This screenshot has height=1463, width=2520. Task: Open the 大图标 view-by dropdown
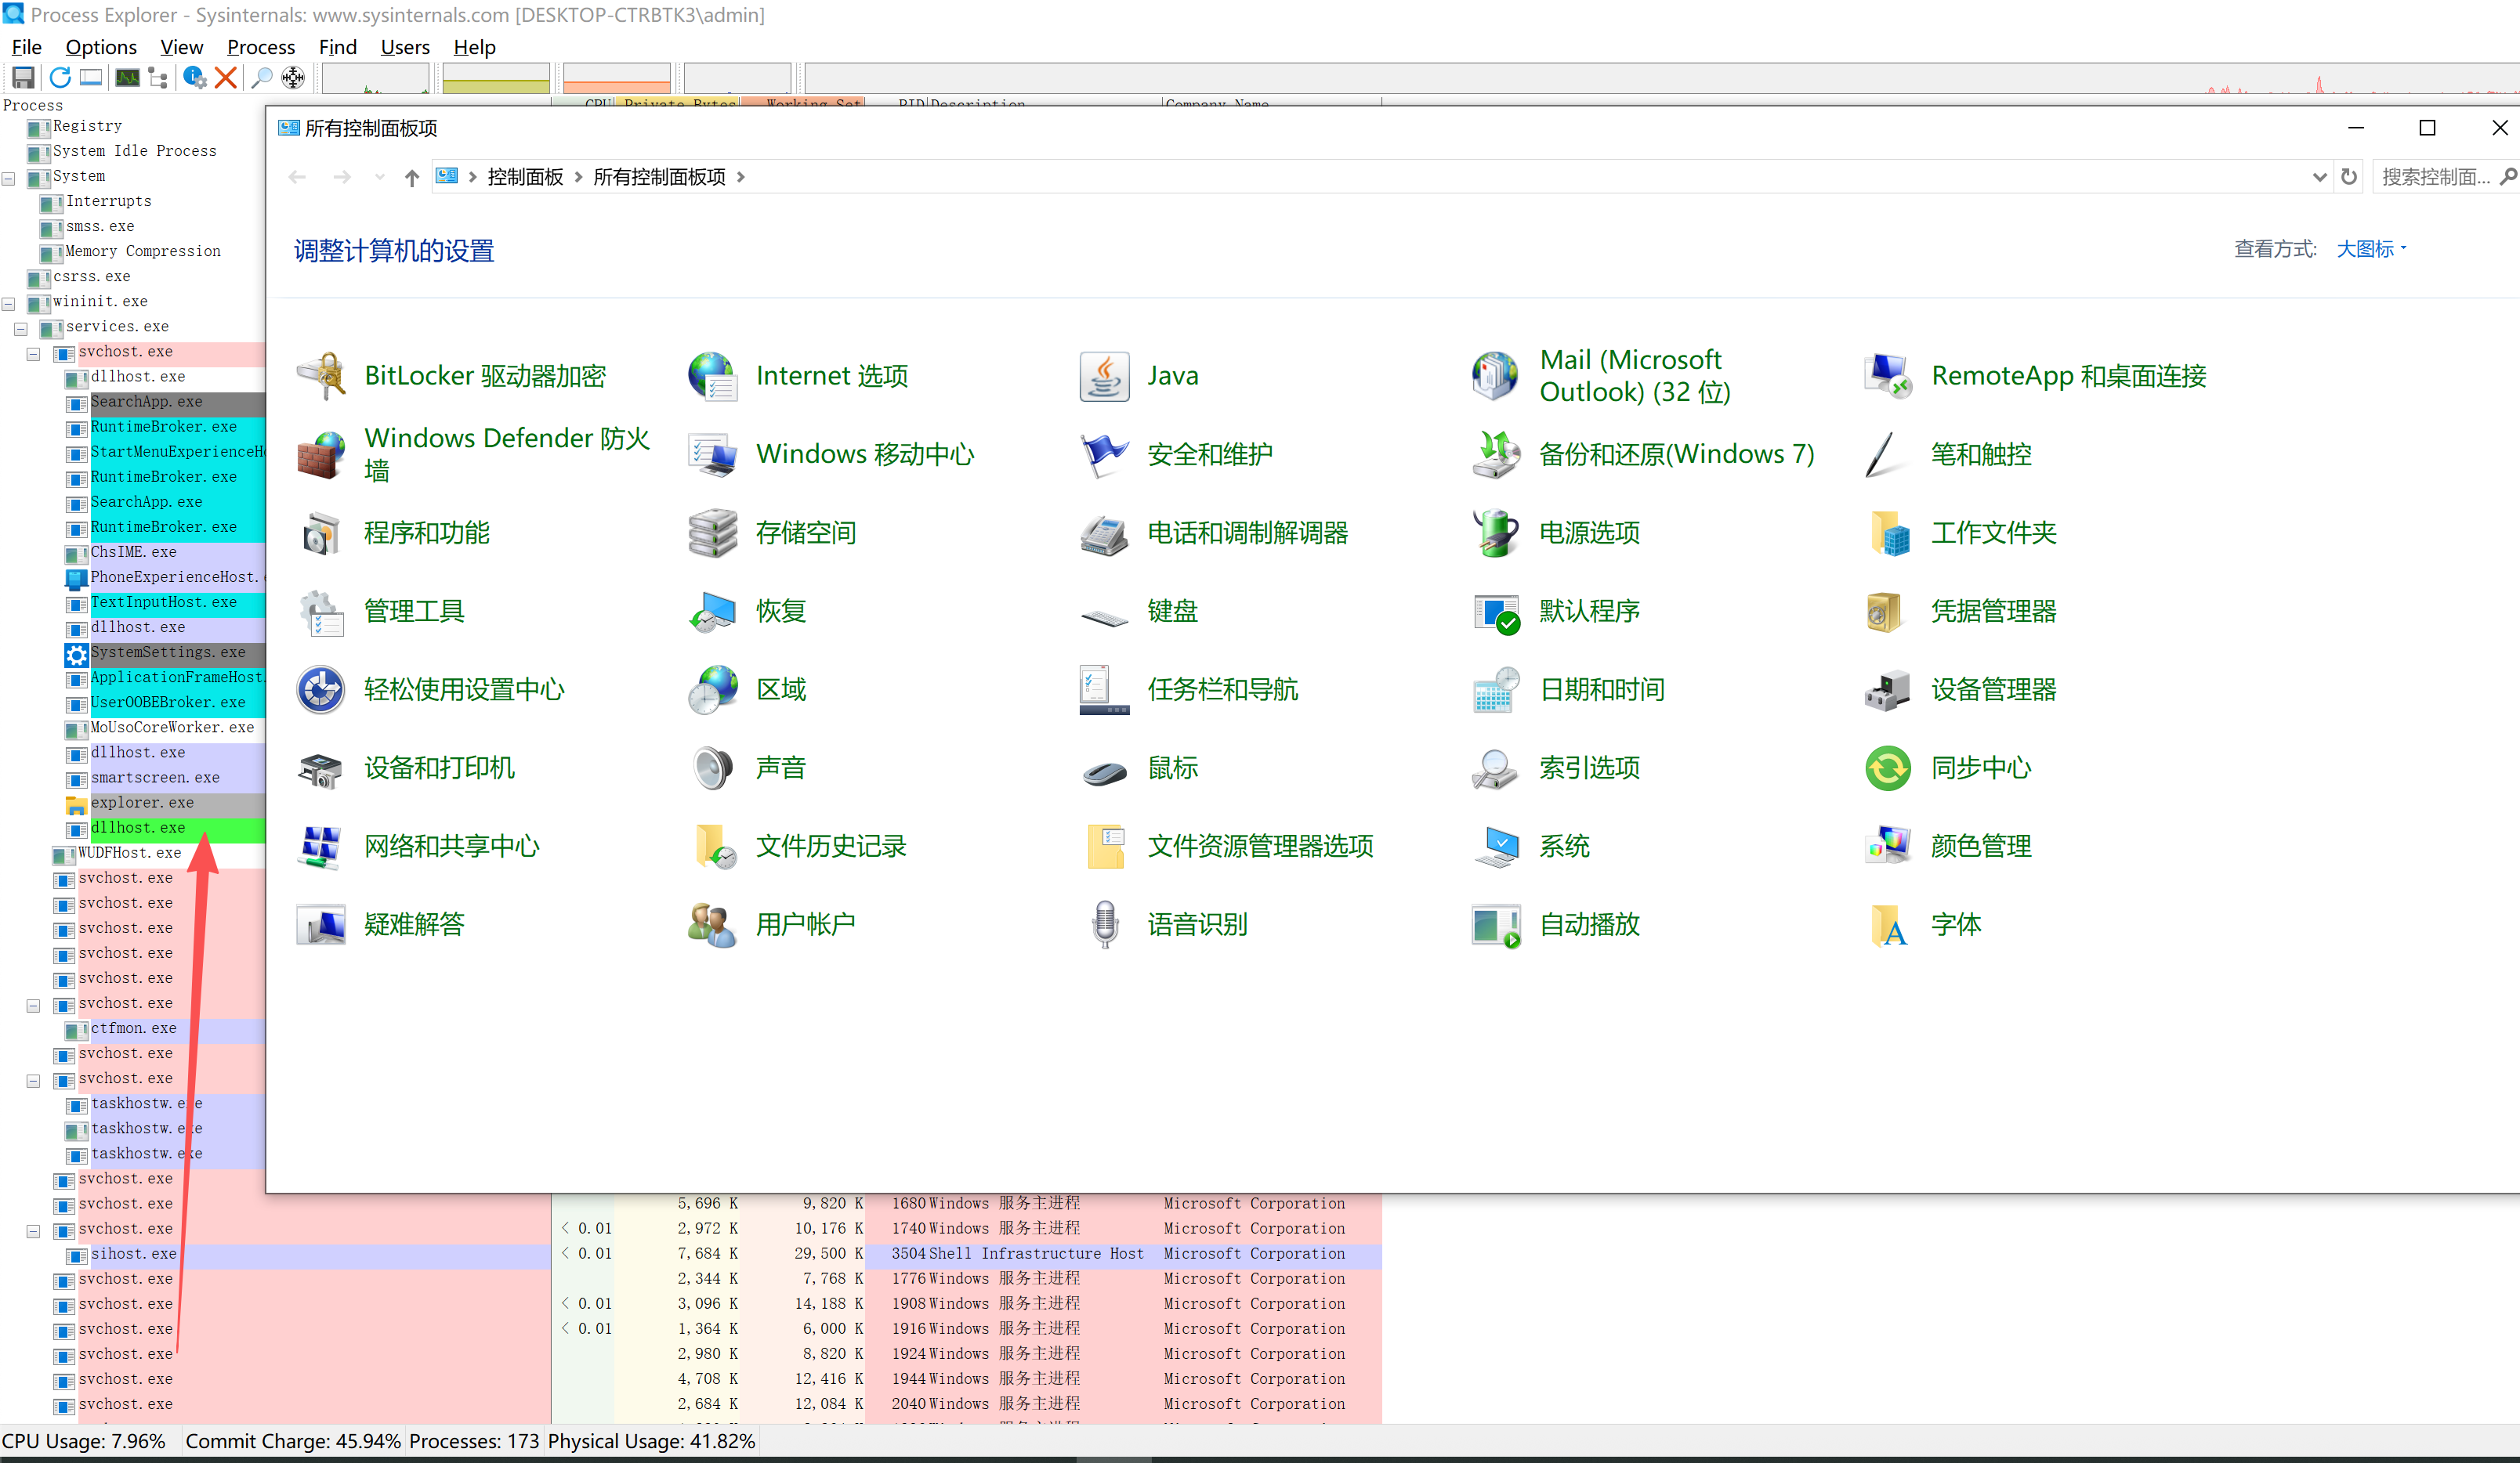tap(2371, 250)
